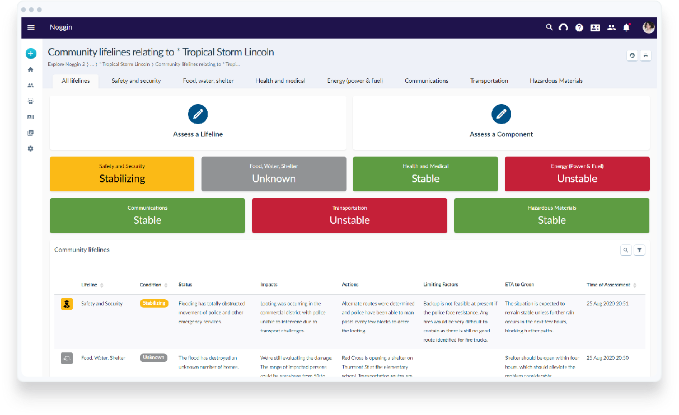Sort the table by Lifeline column
Image resolution: width=679 pixels, height=415 pixels.
point(102,285)
